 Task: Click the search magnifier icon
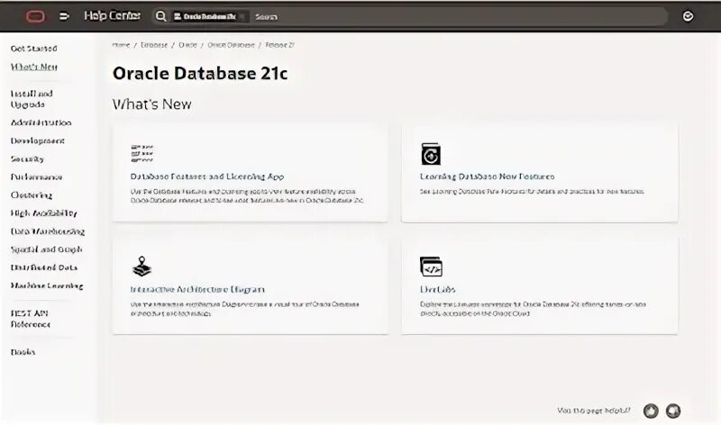pyautogui.click(x=160, y=16)
